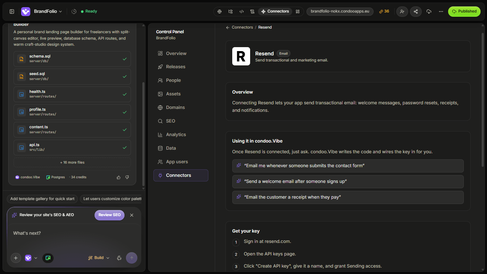Image resolution: width=487 pixels, height=274 pixels.
Task: Choose 'Let users customize color palette' suggestion
Action: point(111,199)
